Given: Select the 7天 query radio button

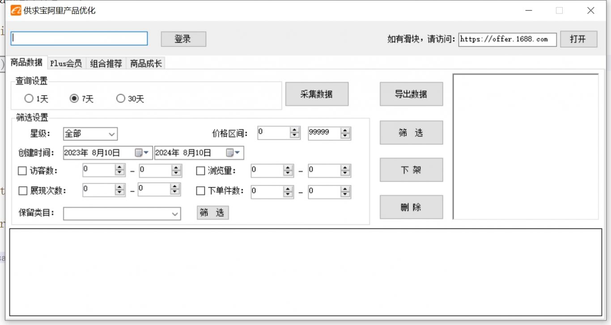Looking at the screenshot, I should pyautogui.click(x=74, y=98).
